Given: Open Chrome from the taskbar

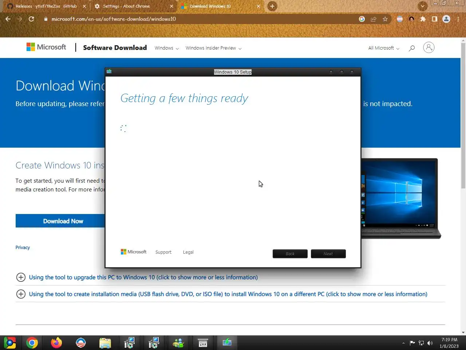Looking at the screenshot, I should [x=32, y=343].
